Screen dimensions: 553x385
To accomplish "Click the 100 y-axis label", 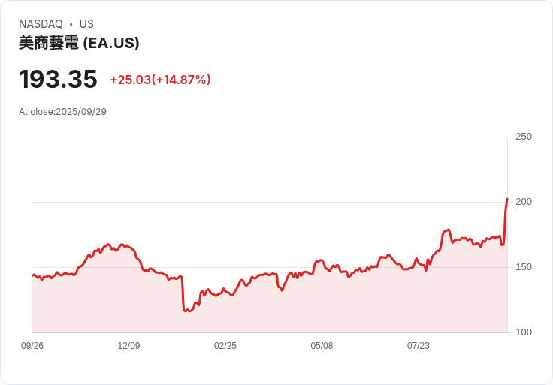I will [x=524, y=332].
